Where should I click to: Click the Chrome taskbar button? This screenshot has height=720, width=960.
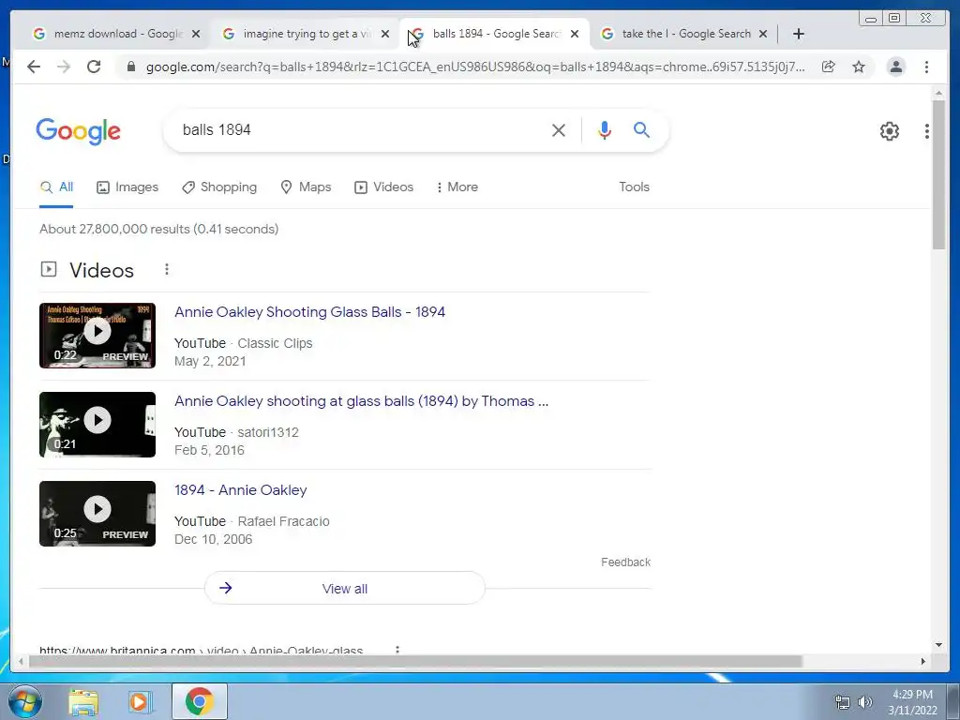(200, 701)
